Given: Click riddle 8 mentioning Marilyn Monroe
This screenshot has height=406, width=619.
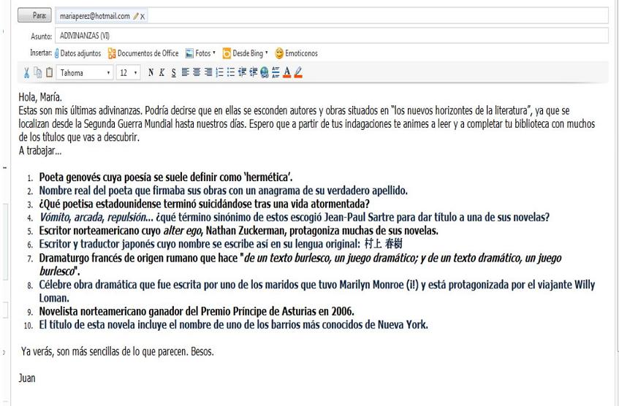Looking at the screenshot, I should click(x=316, y=291).
